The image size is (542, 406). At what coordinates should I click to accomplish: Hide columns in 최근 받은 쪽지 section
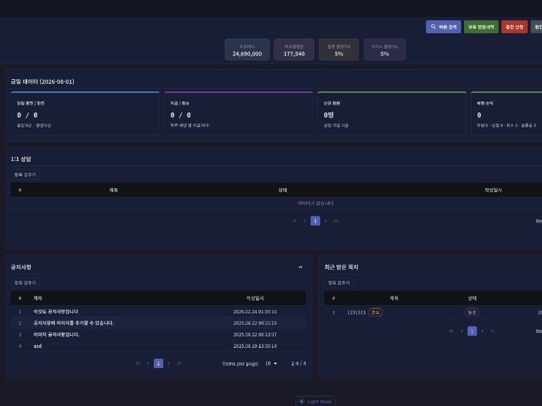pyautogui.click(x=339, y=283)
